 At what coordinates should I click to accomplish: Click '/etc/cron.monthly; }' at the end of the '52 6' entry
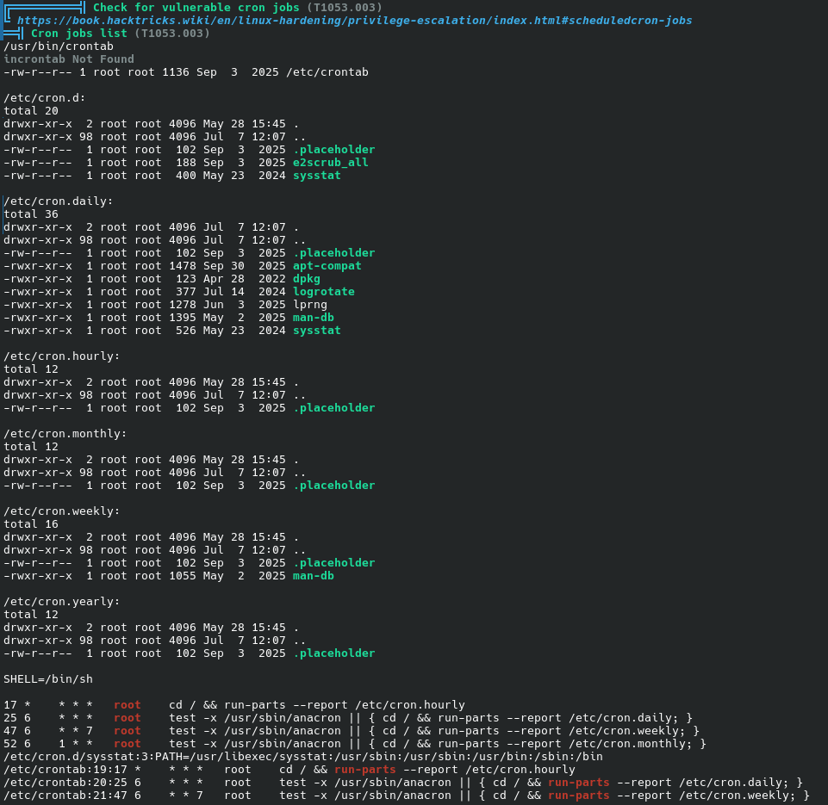(x=638, y=744)
